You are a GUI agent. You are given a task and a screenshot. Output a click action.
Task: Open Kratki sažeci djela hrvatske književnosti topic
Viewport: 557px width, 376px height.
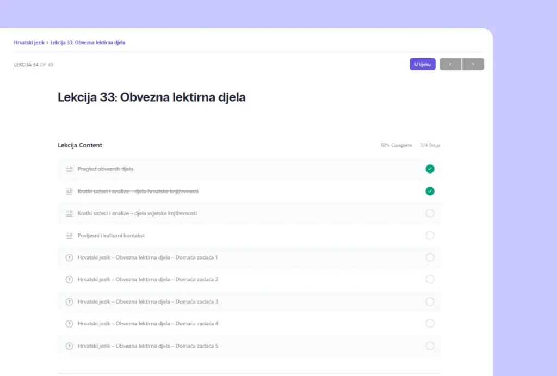click(138, 191)
